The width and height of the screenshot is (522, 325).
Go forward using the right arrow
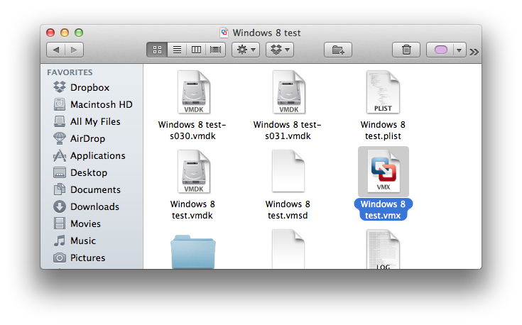pos(74,50)
